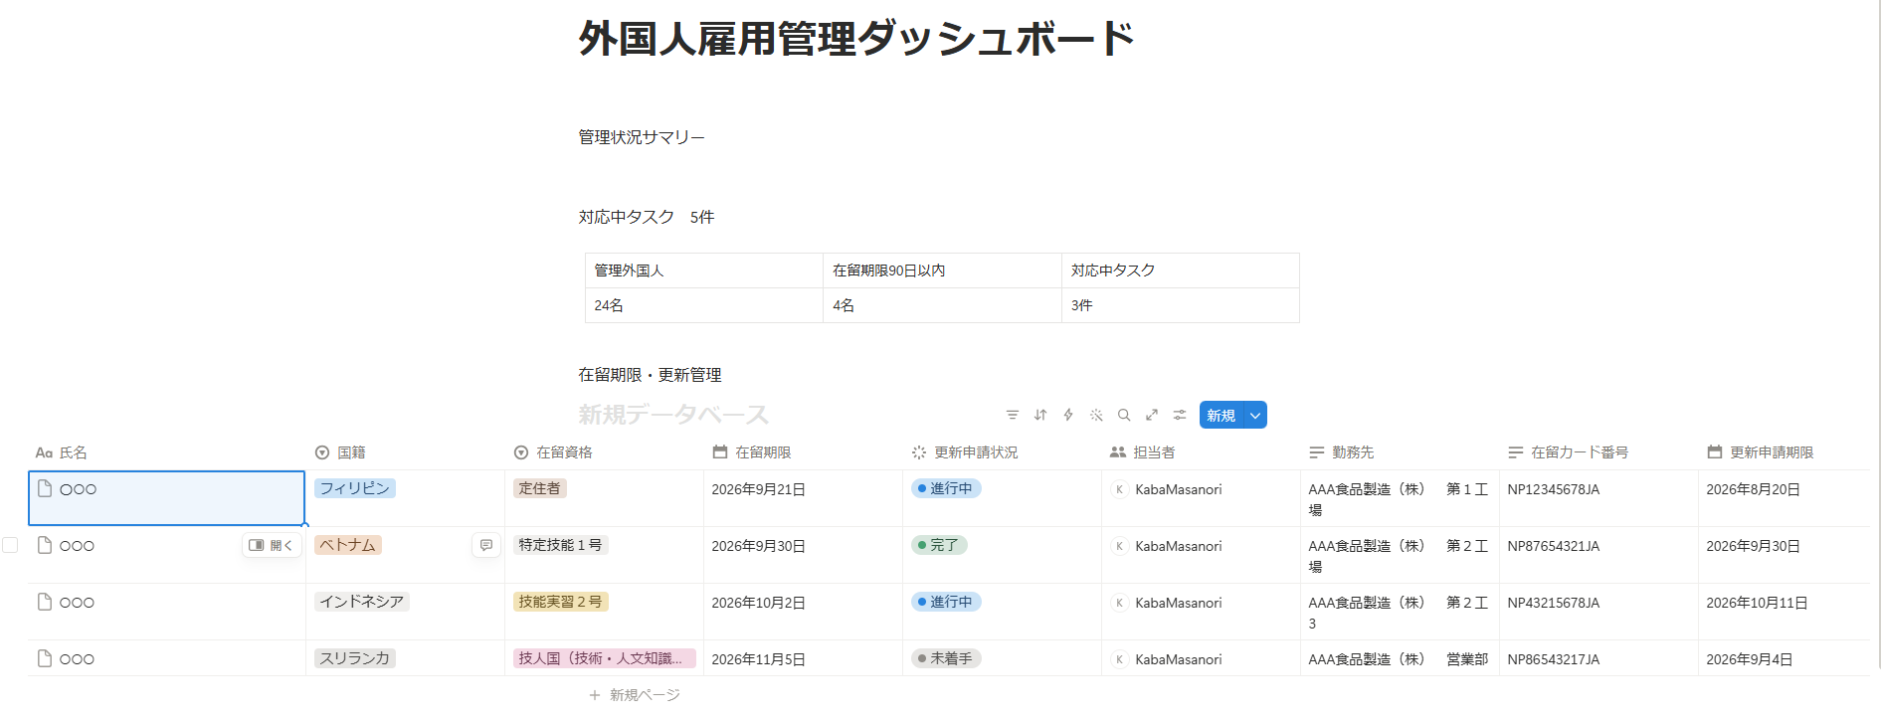Open the lightning automation icon
The width and height of the screenshot is (1881, 719).
1067,415
